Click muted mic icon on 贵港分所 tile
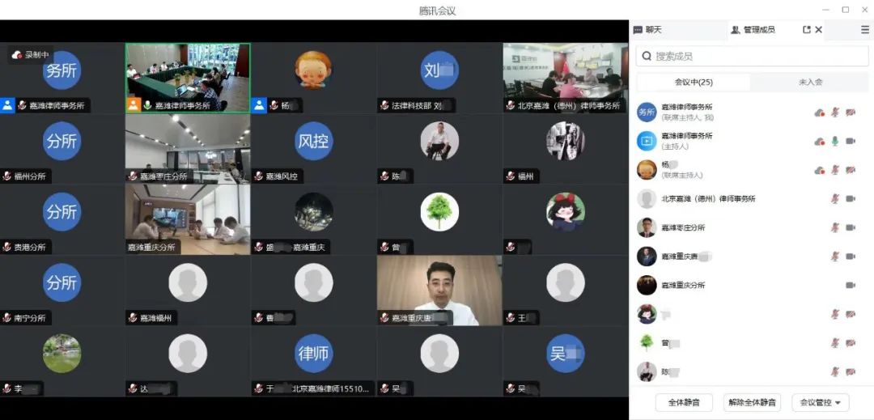The height and width of the screenshot is (420, 874). tap(6, 248)
